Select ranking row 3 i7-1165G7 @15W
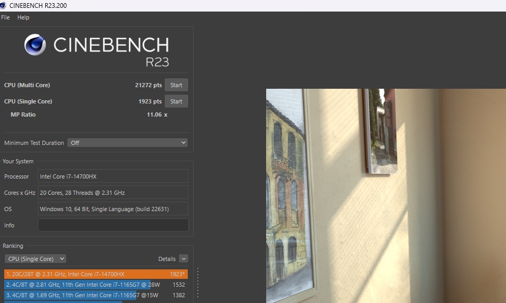Screen dimensions: 506x303 tap(96, 295)
